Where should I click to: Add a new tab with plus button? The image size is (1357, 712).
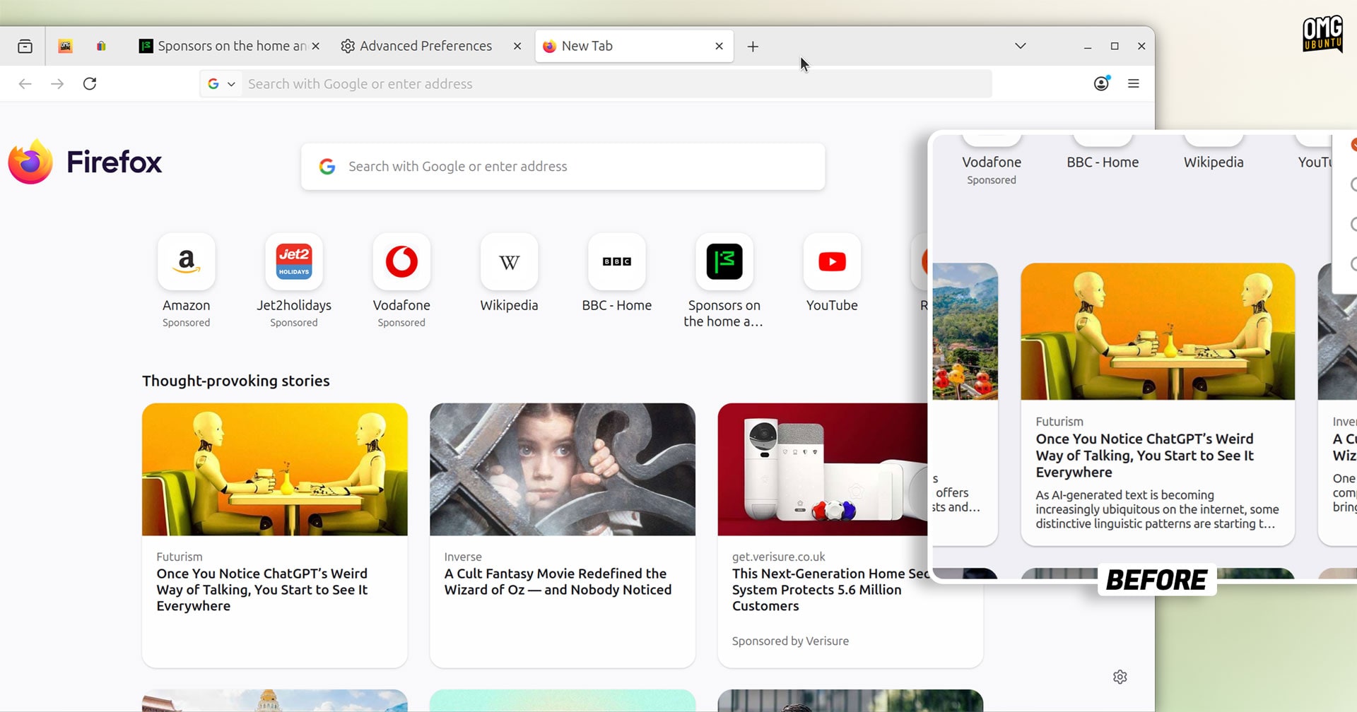[x=753, y=47]
